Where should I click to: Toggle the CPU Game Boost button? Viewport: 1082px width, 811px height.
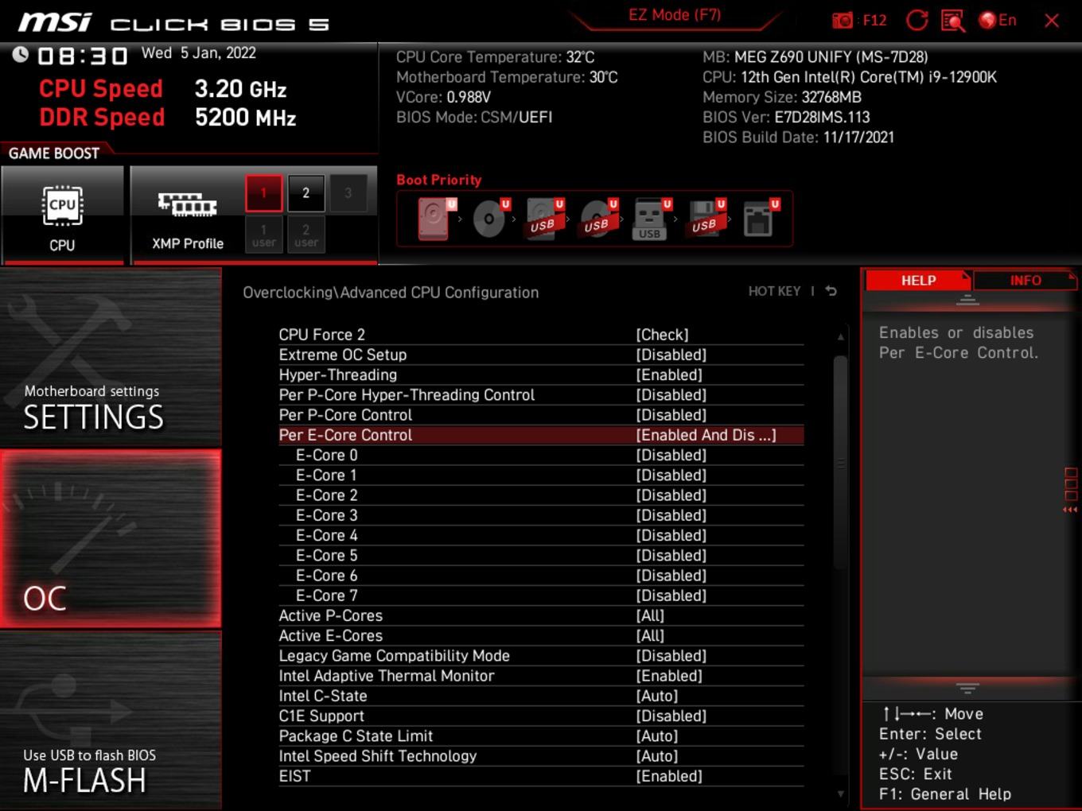[x=63, y=215]
